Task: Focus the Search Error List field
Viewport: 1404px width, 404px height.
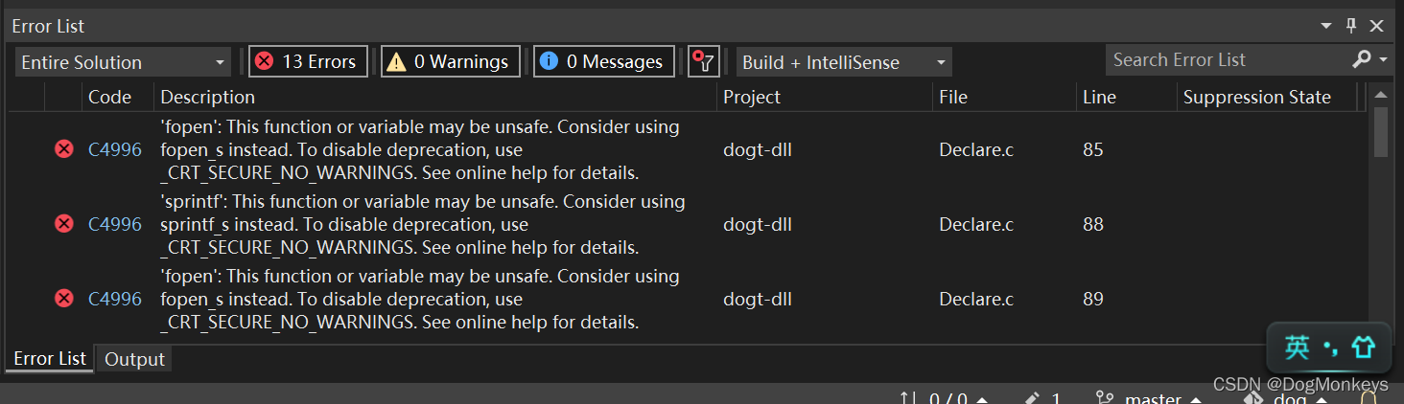Action: click(1228, 59)
